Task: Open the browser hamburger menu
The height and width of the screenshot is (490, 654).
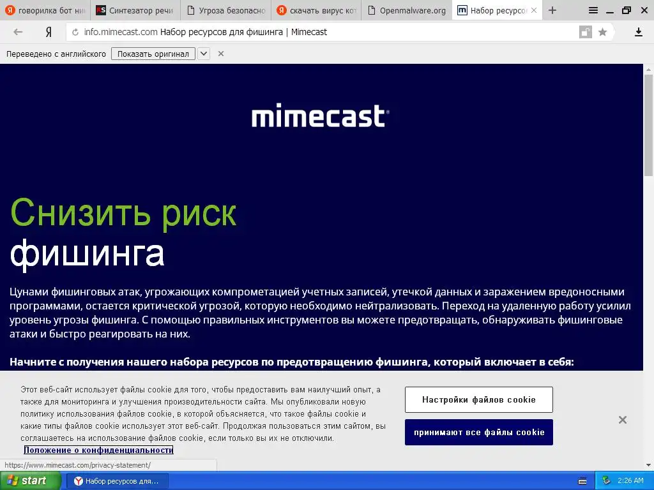Action: pos(593,10)
